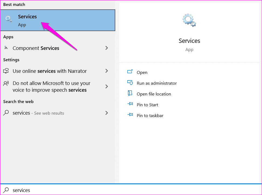
Task: Select Pin to taskbar option
Action: pos(150,115)
